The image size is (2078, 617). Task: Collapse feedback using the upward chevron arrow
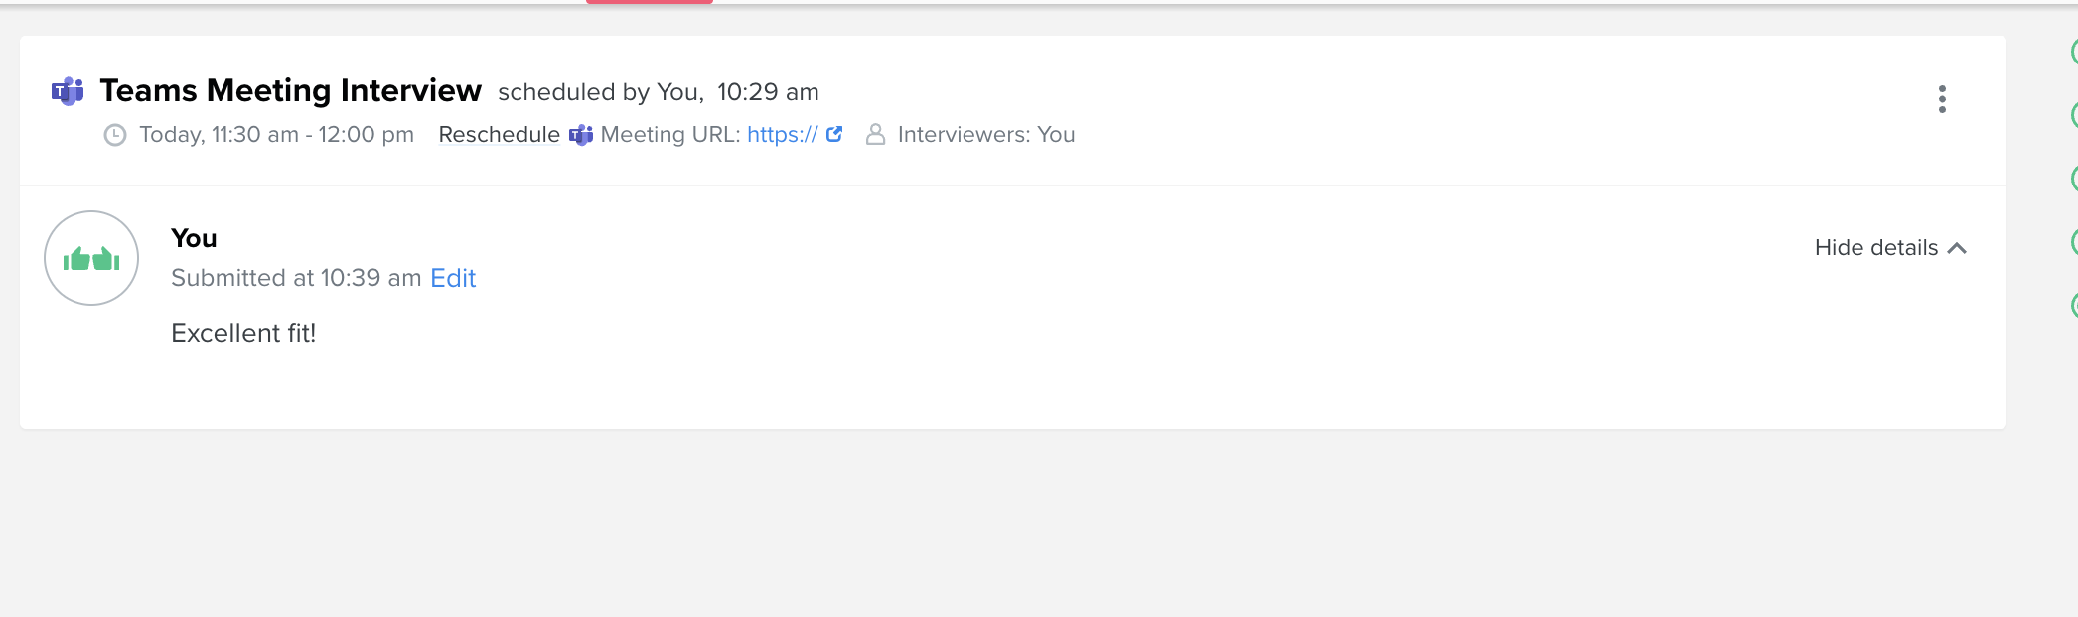point(1957,248)
